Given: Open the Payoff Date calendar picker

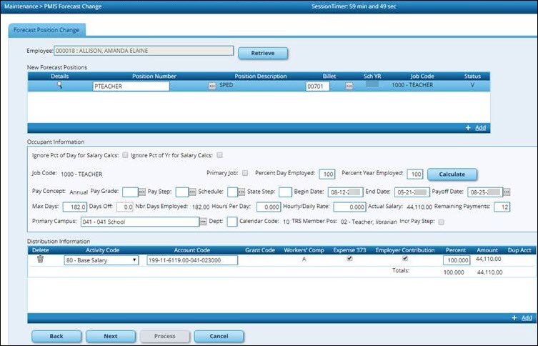Looking at the screenshot, I should pos(507,192).
